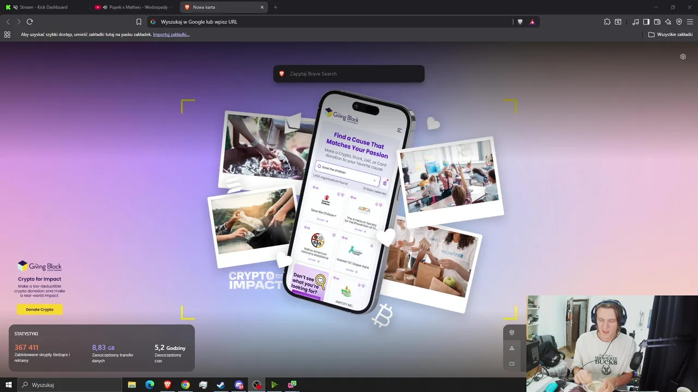Screen dimensions: 698x392
Task: Open the music note playlist icon
Action: (x=635, y=22)
